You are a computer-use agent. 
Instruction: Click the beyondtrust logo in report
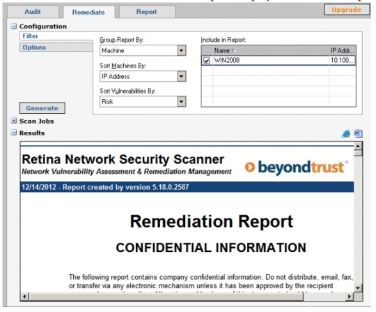tap(296, 167)
